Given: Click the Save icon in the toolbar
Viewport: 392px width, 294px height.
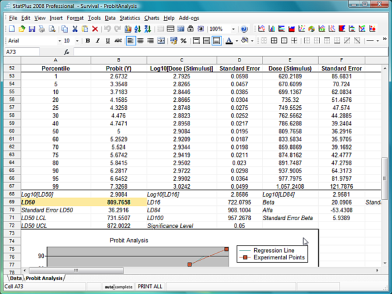Looking at the screenshot, I should point(32,29).
